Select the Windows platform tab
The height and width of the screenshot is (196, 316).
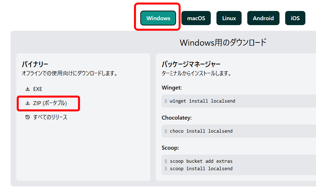click(158, 18)
